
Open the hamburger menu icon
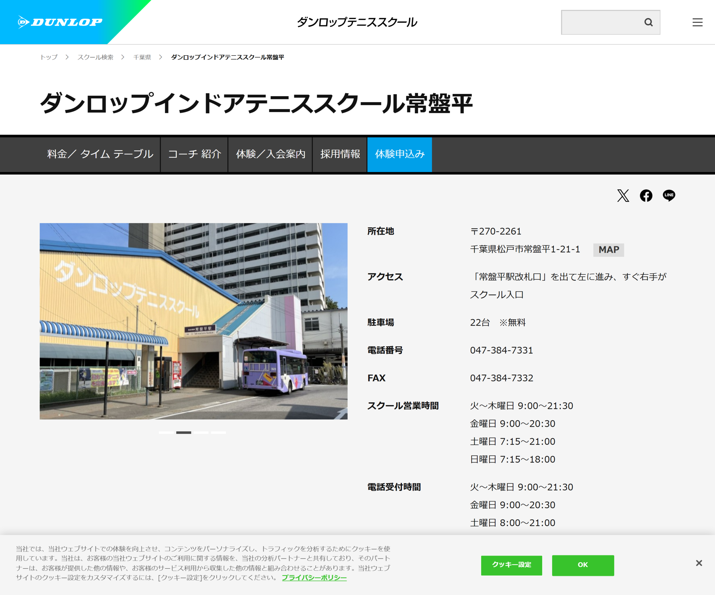click(x=697, y=22)
